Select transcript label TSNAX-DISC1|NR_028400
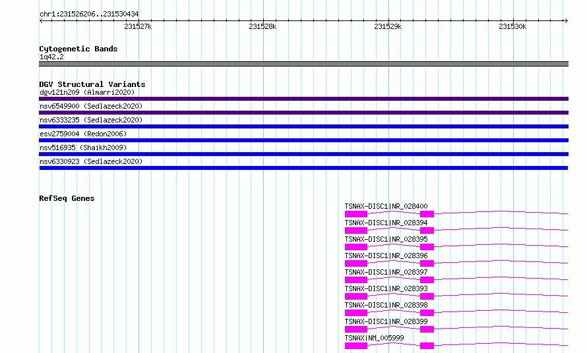Viewport: 587px width, 353px height. pyautogui.click(x=386, y=206)
